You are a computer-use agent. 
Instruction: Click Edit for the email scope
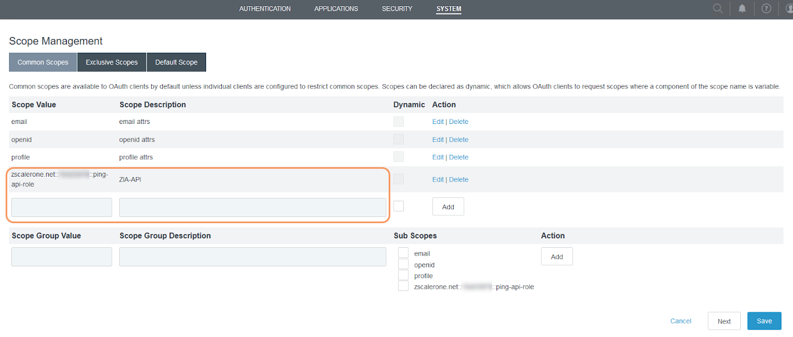pyautogui.click(x=437, y=122)
